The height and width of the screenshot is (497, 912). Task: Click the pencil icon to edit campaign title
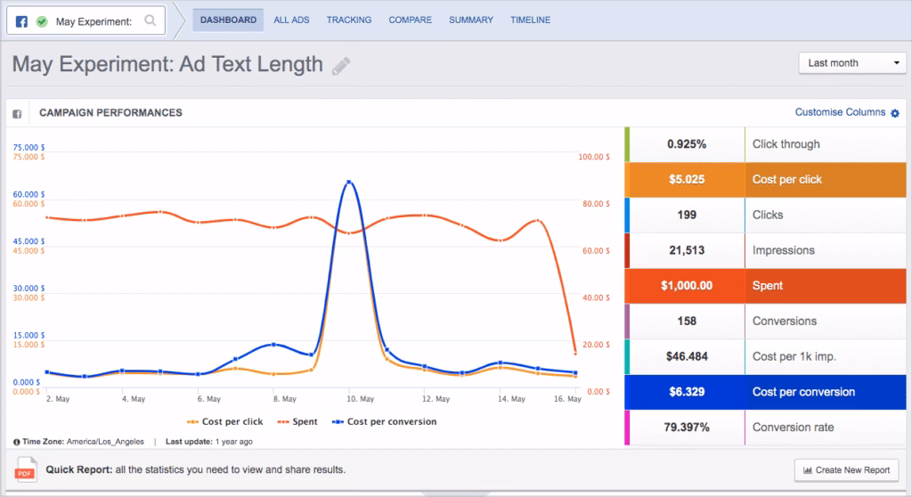341,66
